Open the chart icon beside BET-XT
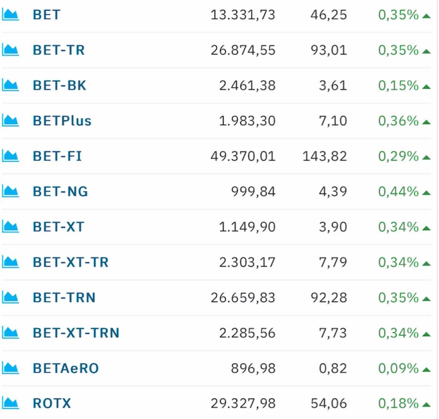 (10, 227)
